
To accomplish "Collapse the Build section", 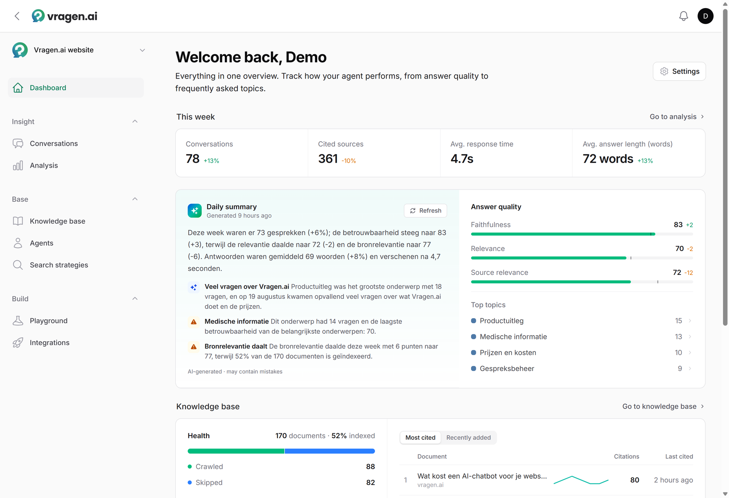I will (135, 299).
